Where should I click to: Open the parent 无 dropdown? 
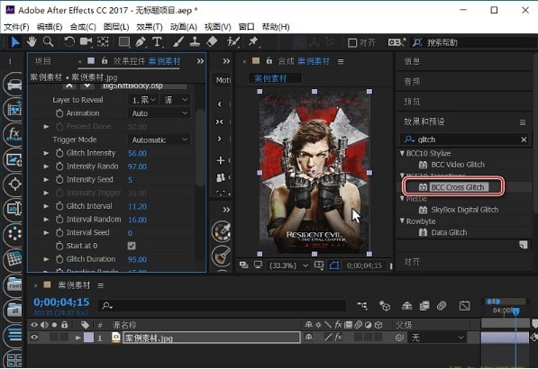pos(437,337)
